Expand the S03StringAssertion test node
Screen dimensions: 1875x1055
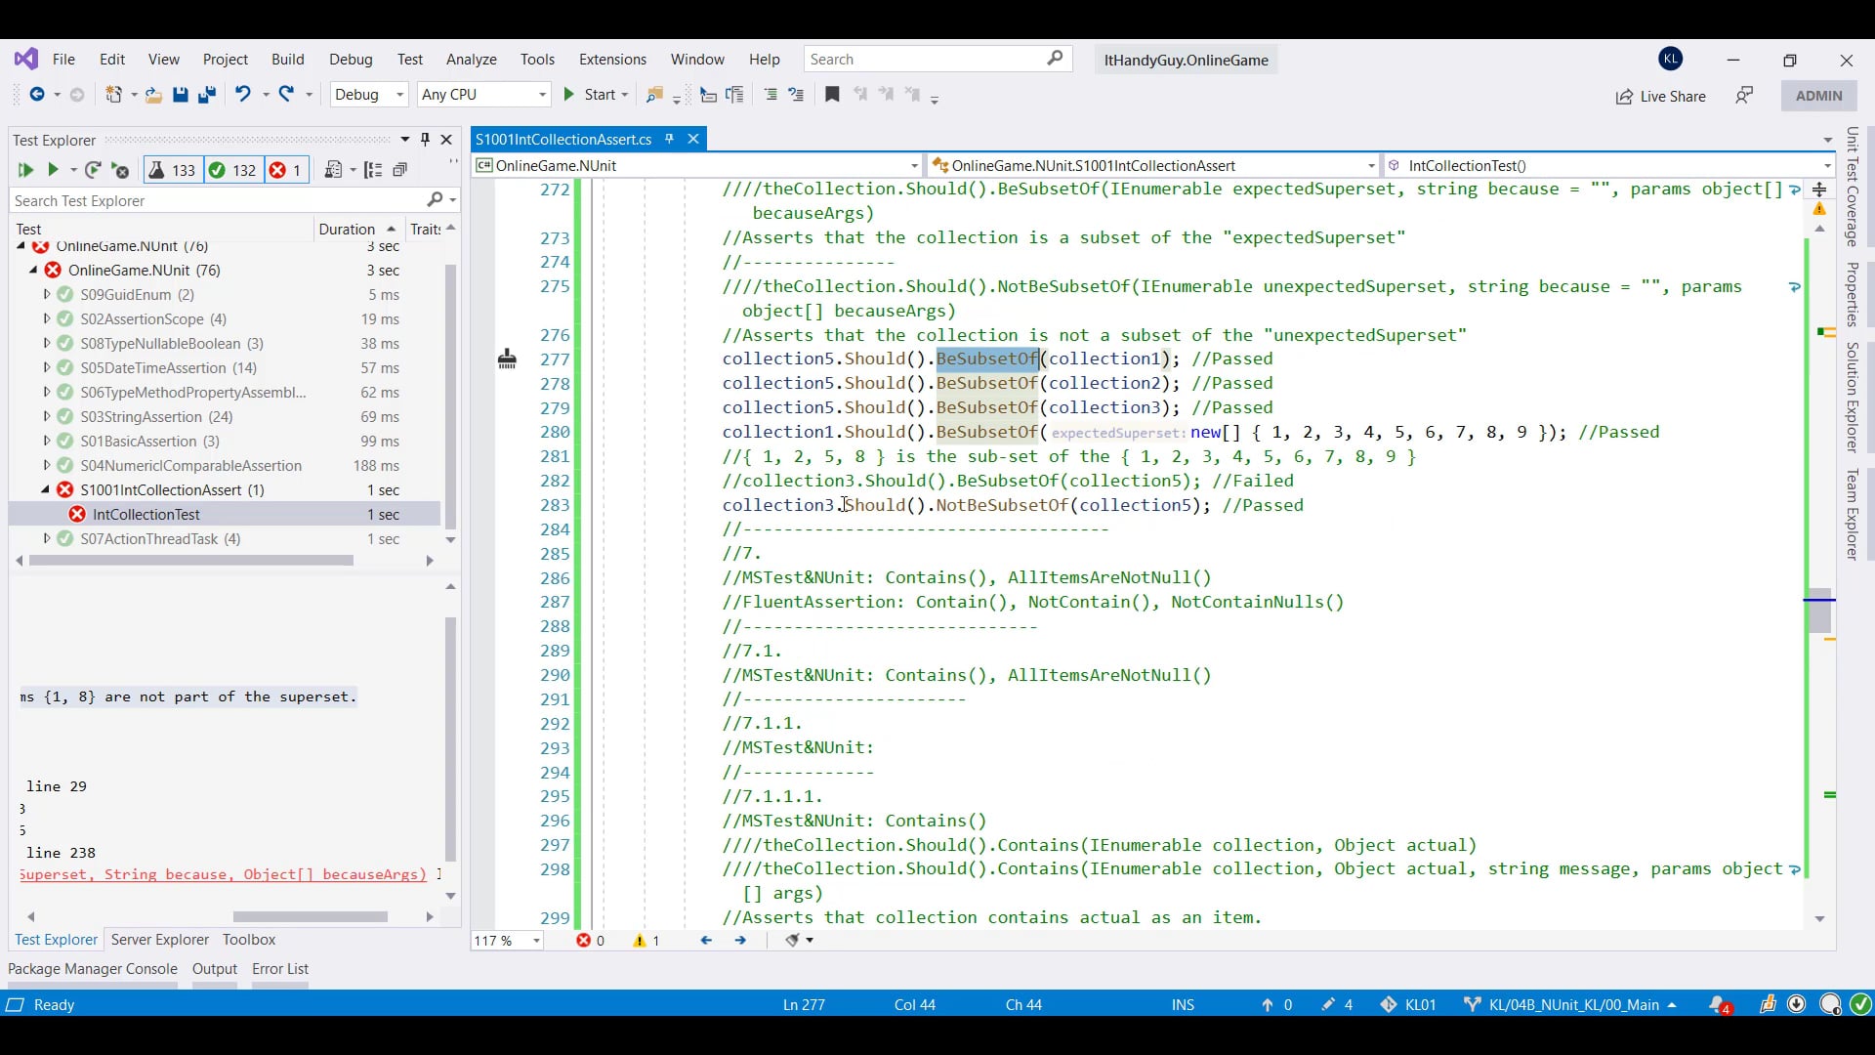(46, 417)
